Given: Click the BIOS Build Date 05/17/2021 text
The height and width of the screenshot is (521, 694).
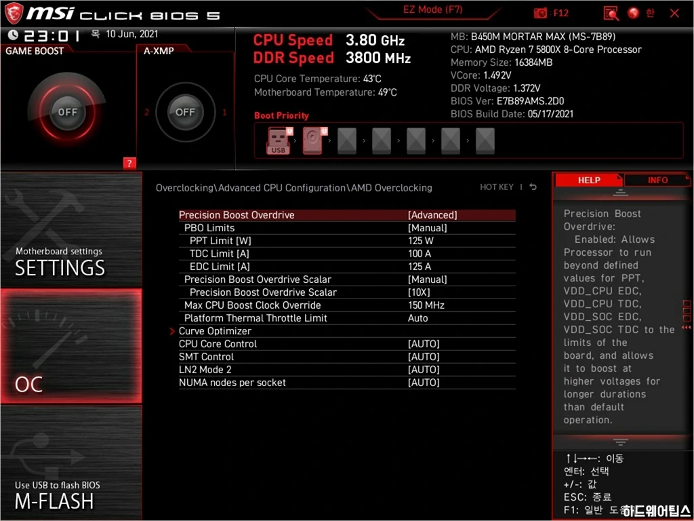Looking at the screenshot, I should coord(512,114).
